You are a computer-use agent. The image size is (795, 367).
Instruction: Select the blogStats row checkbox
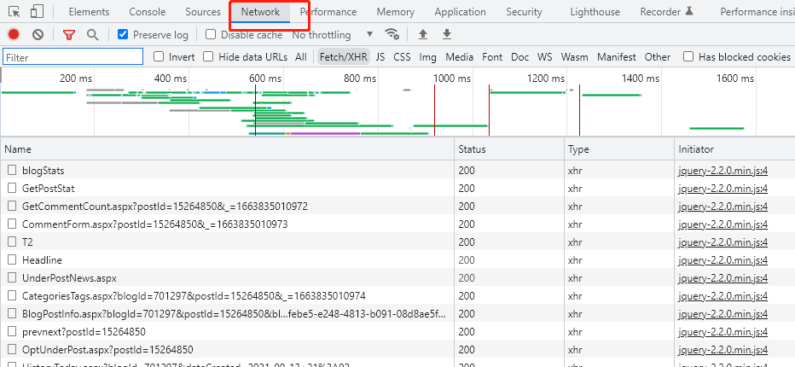(x=12, y=170)
